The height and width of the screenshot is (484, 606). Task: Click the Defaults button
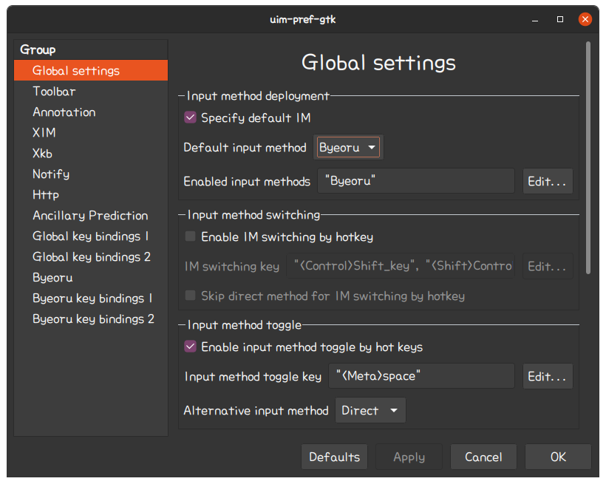pyautogui.click(x=334, y=457)
